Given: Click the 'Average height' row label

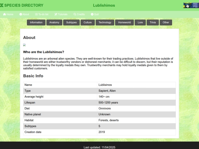Looking at the screenshot, I should click(x=34, y=97).
